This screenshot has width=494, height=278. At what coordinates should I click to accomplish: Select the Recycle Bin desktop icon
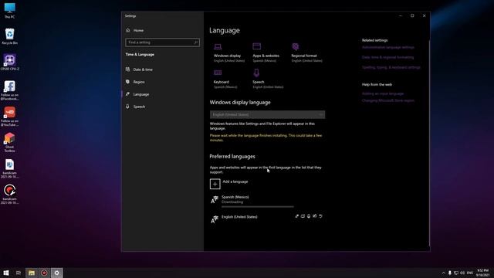tap(10, 36)
